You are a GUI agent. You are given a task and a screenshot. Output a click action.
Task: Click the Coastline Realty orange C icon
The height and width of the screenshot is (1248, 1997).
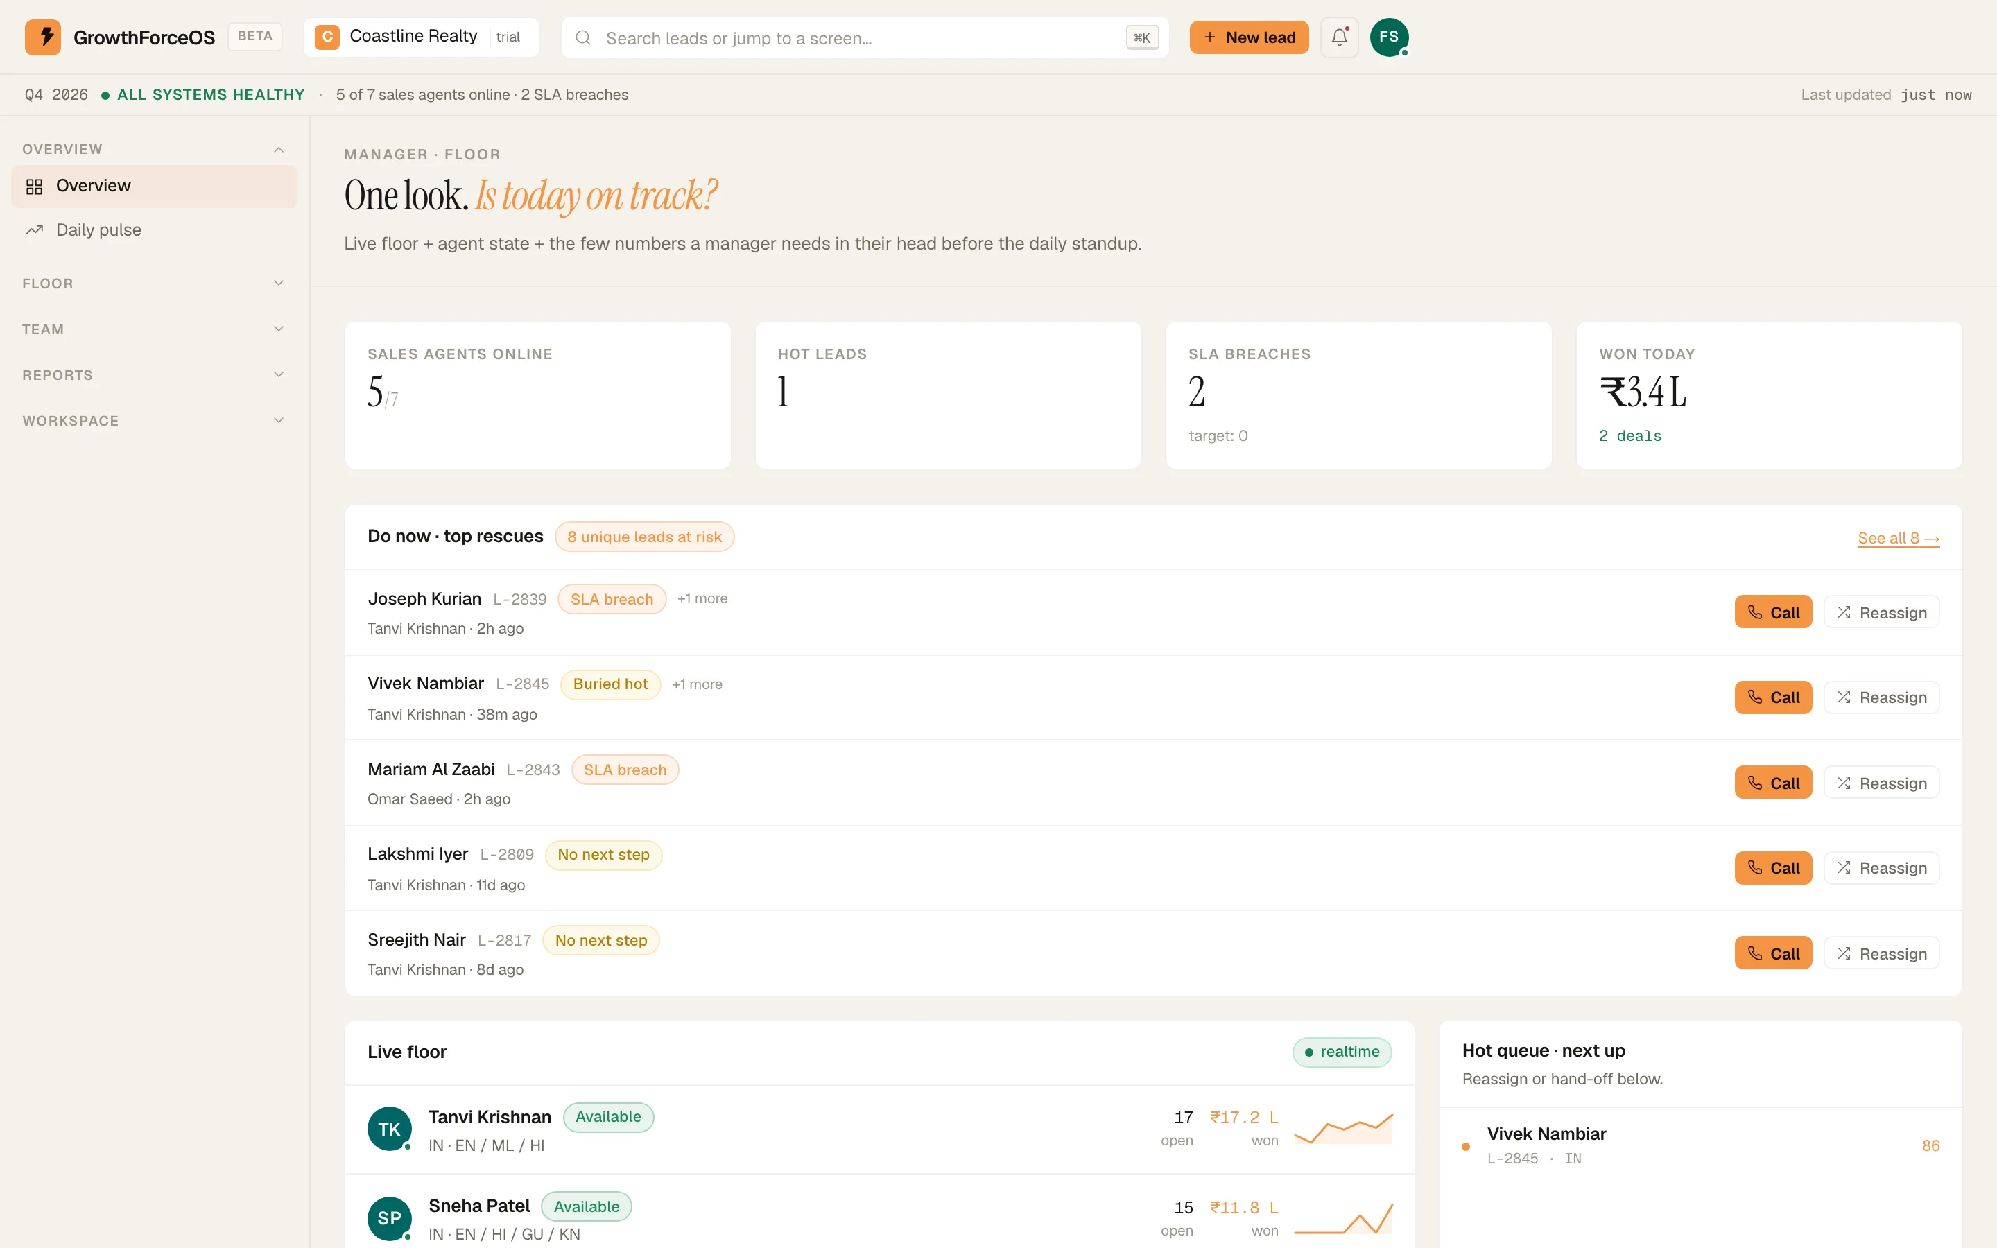pyautogui.click(x=327, y=37)
